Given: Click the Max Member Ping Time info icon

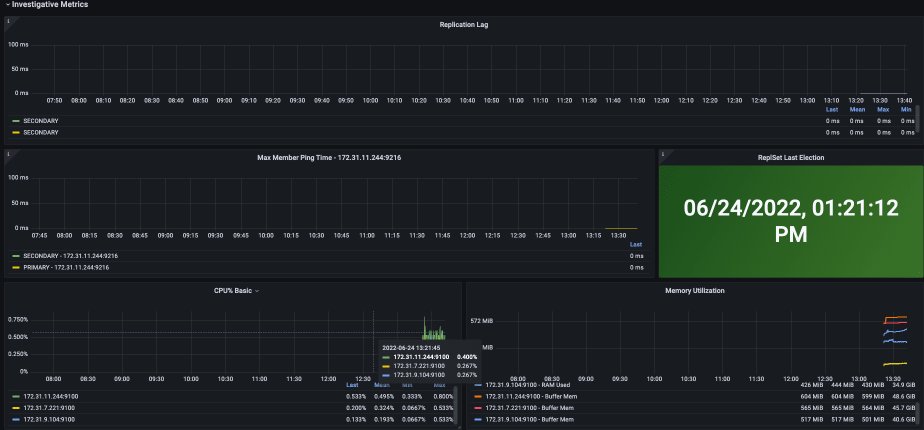Looking at the screenshot, I should tap(8, 154).
